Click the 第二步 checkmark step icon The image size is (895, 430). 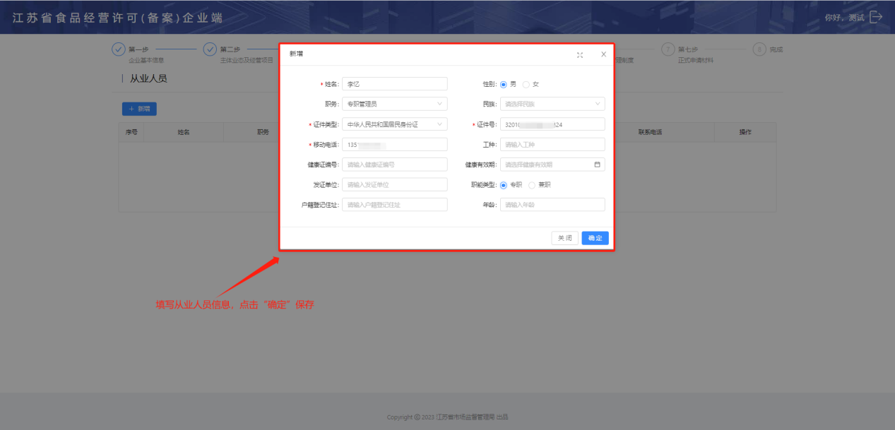pyautogui.click(x=210, y=49)
